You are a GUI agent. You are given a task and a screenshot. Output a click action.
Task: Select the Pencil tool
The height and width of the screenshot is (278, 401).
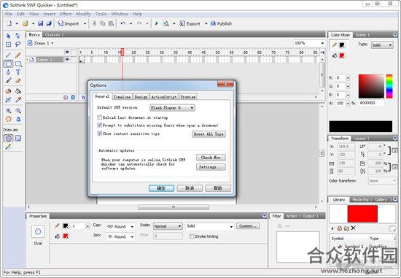(x=18, y=55)
